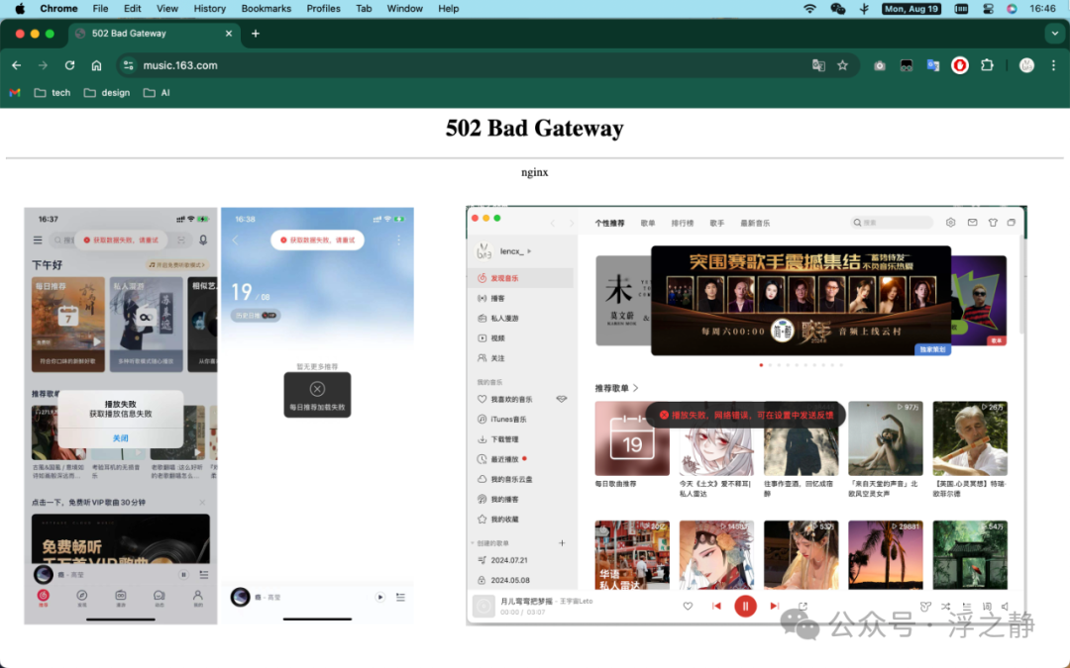Add a new playlist with sidebar plus
Screen dimensions: 1070x668
point(562,543)
